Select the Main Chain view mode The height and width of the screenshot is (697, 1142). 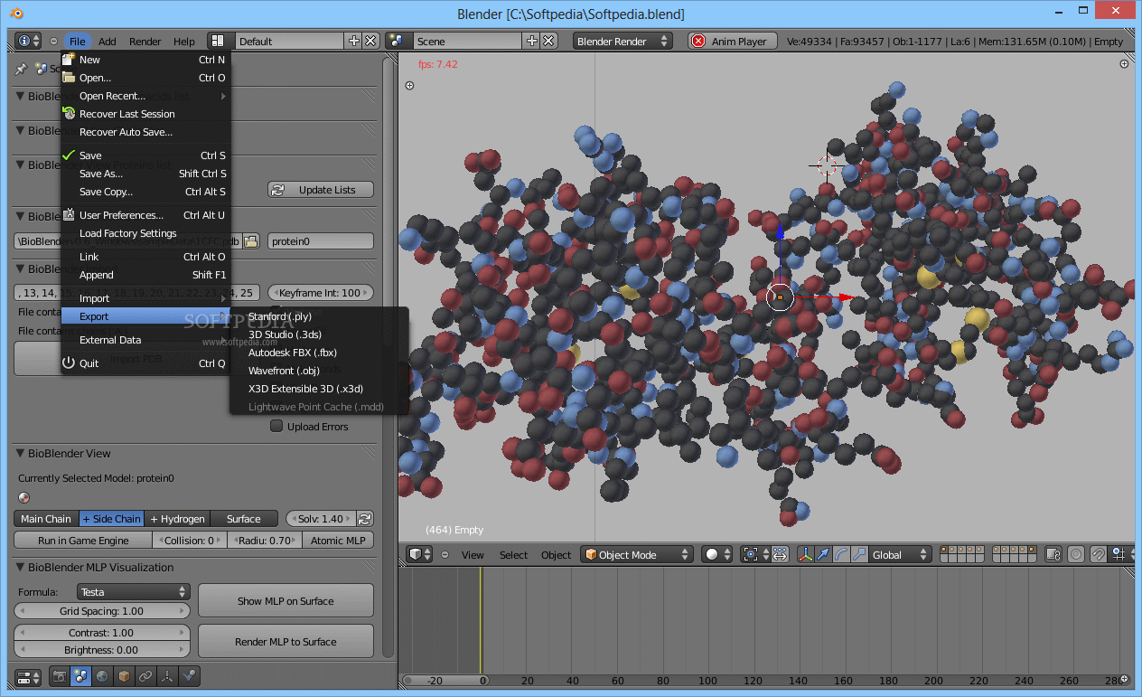(46, 519)
